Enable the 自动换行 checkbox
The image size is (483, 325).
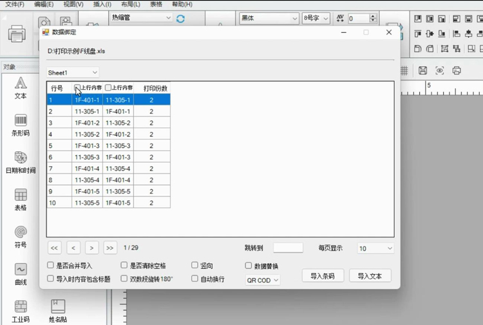click(x=194, y=278)
